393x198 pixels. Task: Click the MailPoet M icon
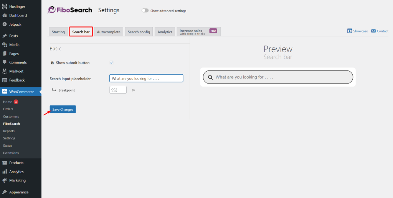pos(5,71)
